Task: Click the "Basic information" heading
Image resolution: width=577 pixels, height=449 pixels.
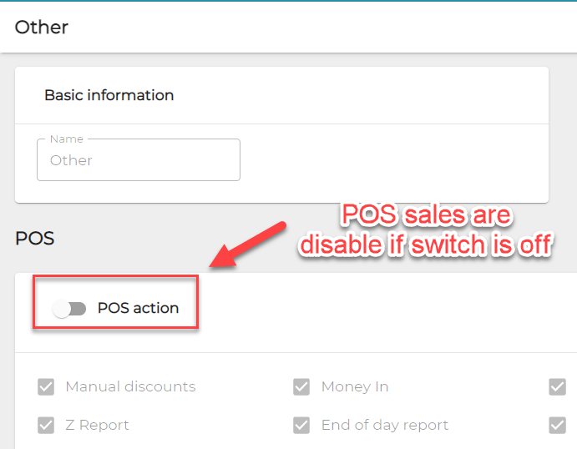Action: pyautogui.click(x=109, y=95)
